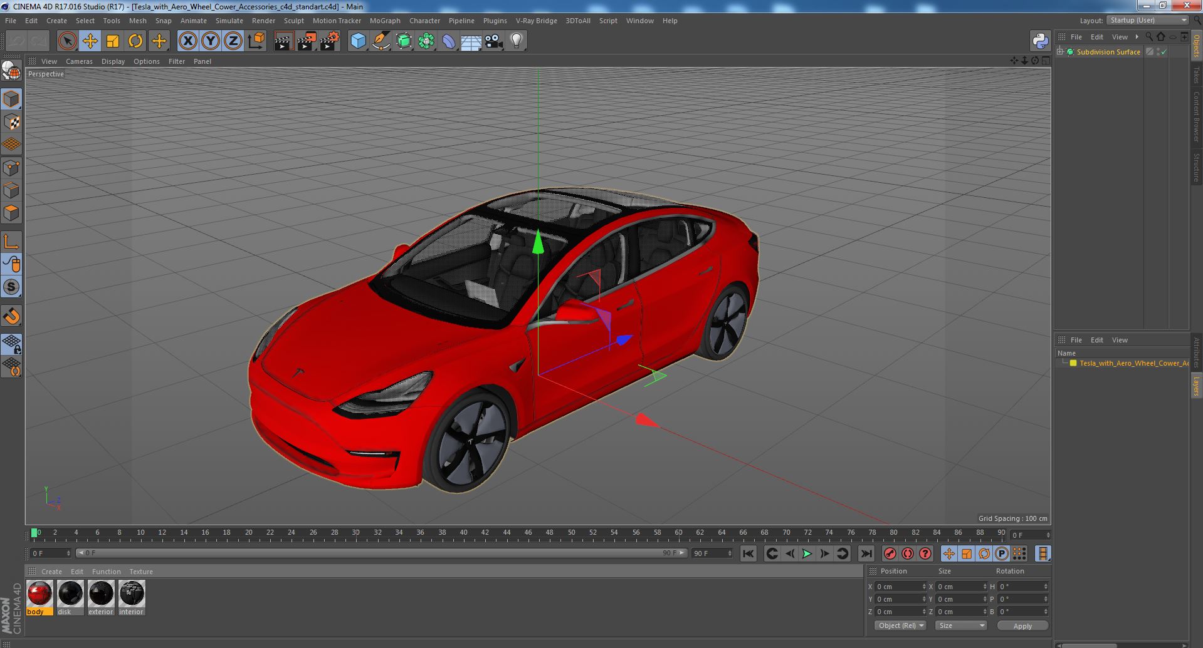Screen dimensions: 1203x648
Task: Open the Mesh menu
Action: (137, 21)
